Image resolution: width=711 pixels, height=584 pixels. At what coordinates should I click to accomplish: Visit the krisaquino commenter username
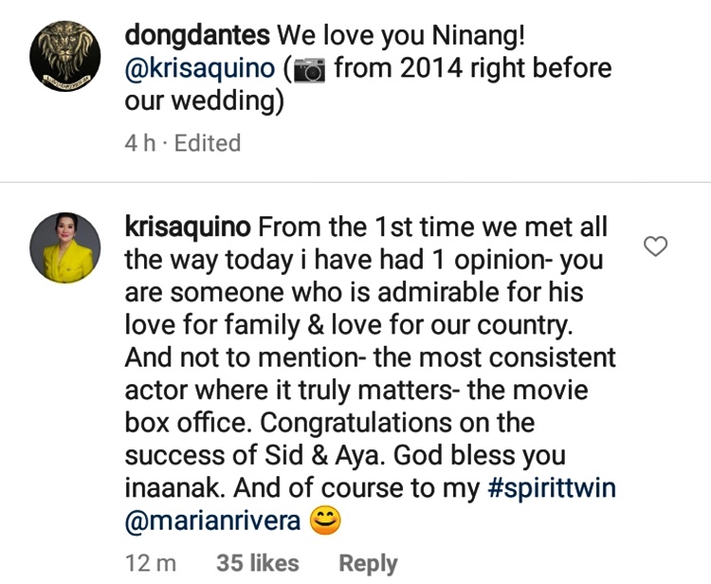[x=188, y=228]
